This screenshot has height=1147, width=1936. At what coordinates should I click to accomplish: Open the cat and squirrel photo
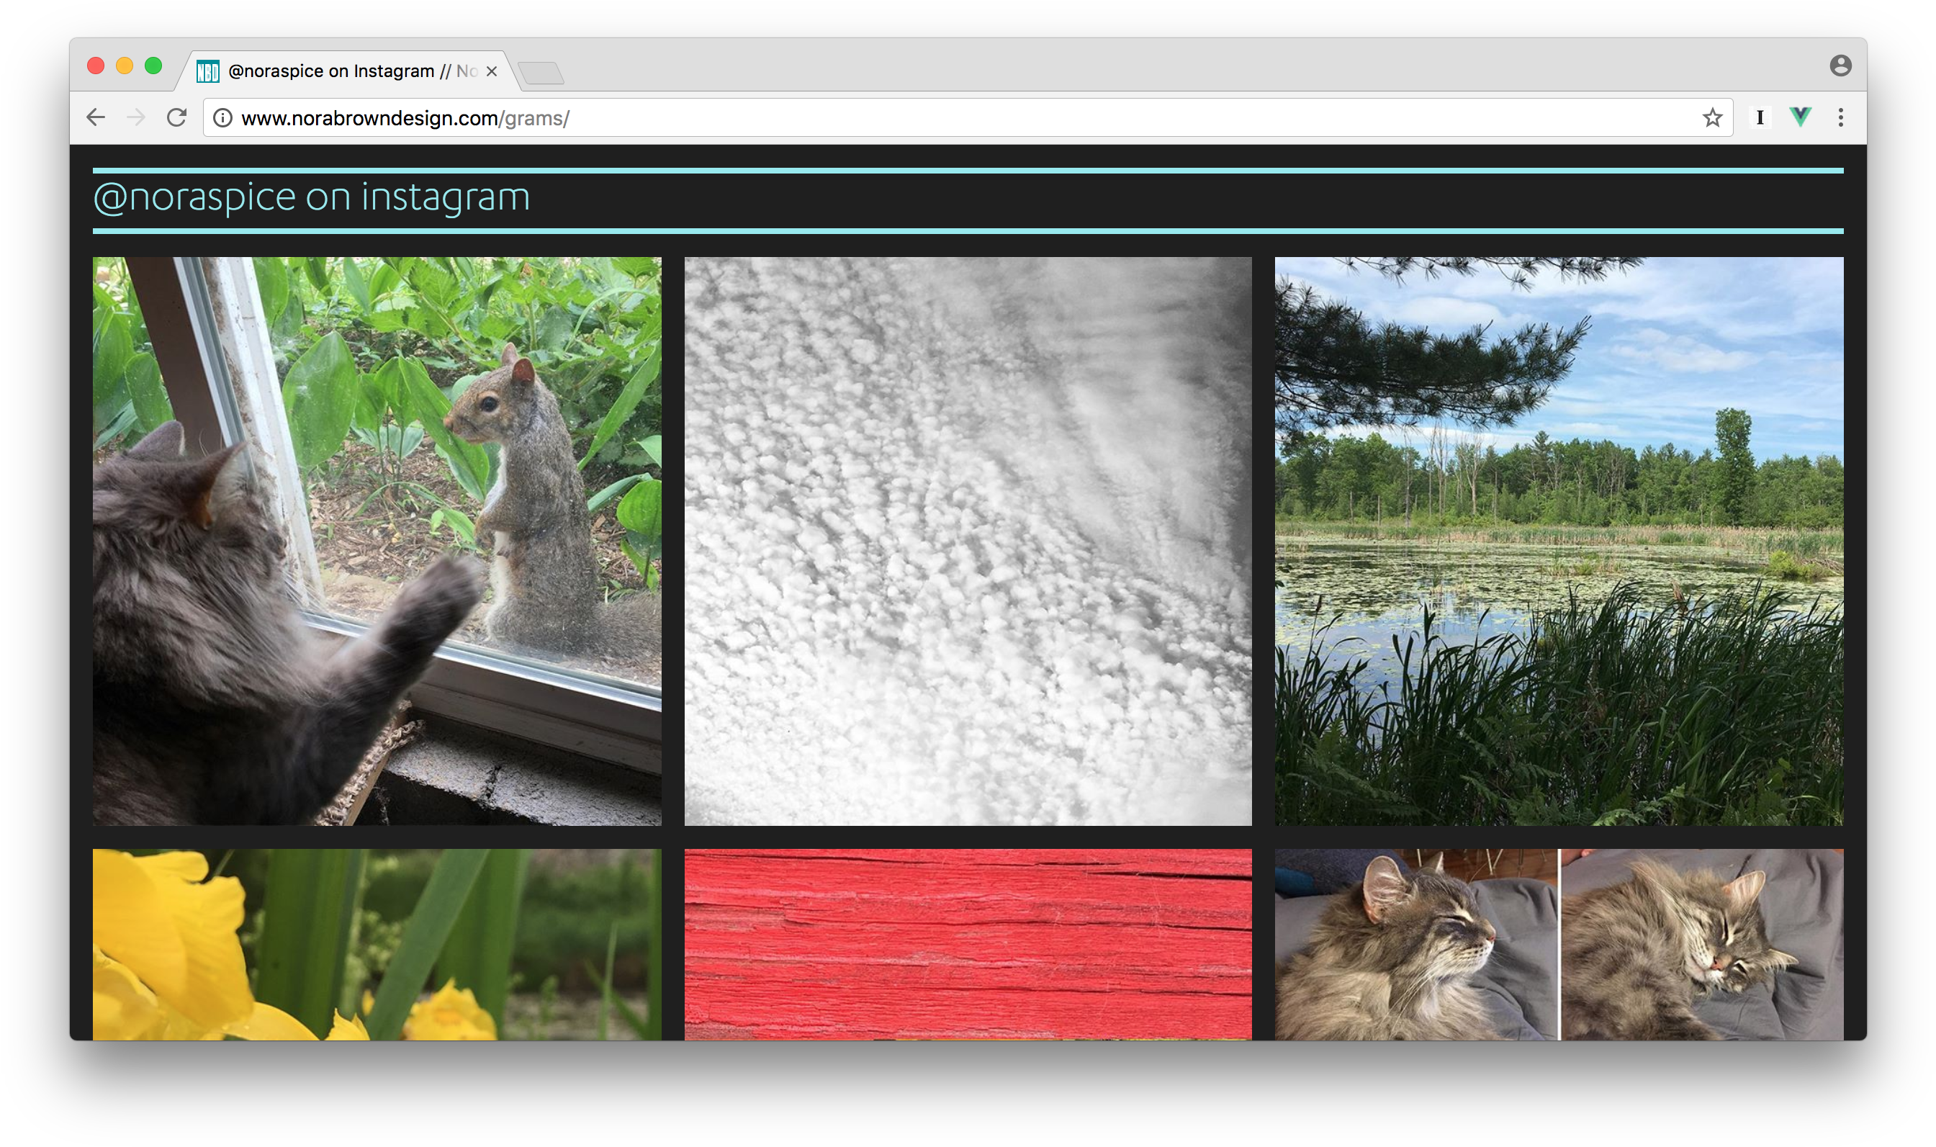(377, 541)
